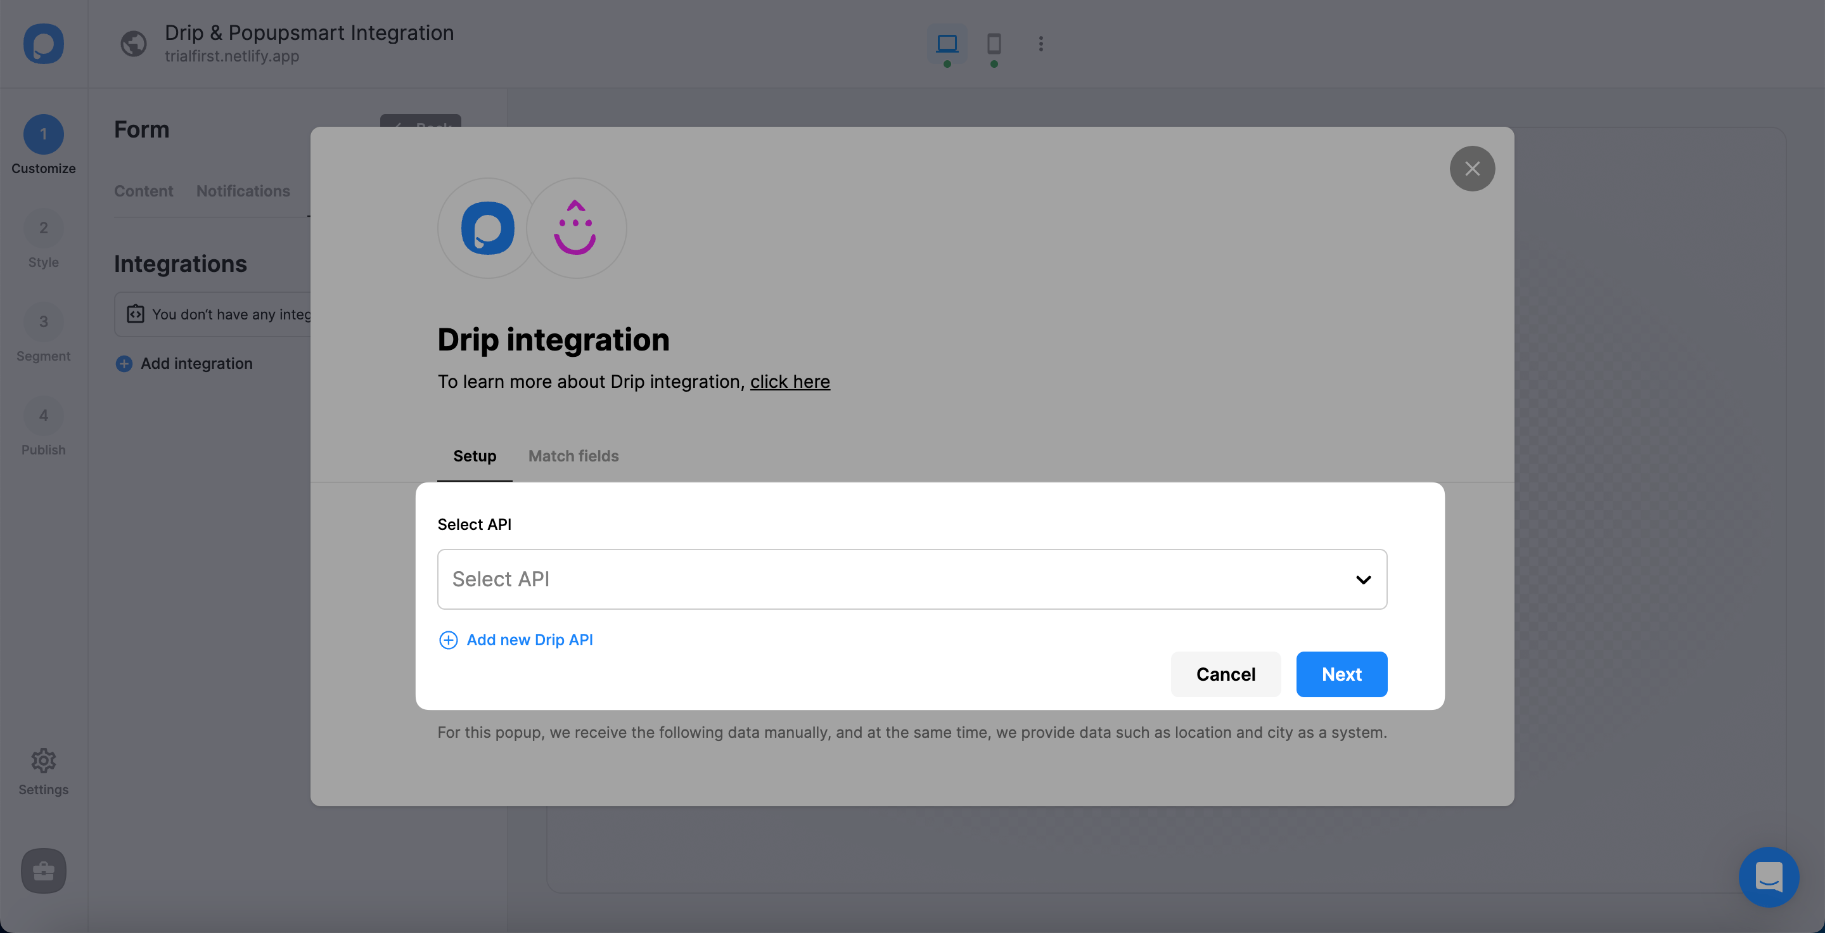The height and width of the screenshot is (933, 1825).
Task: Click the briefcase icon in the sidebar
Action: [43, 871]
